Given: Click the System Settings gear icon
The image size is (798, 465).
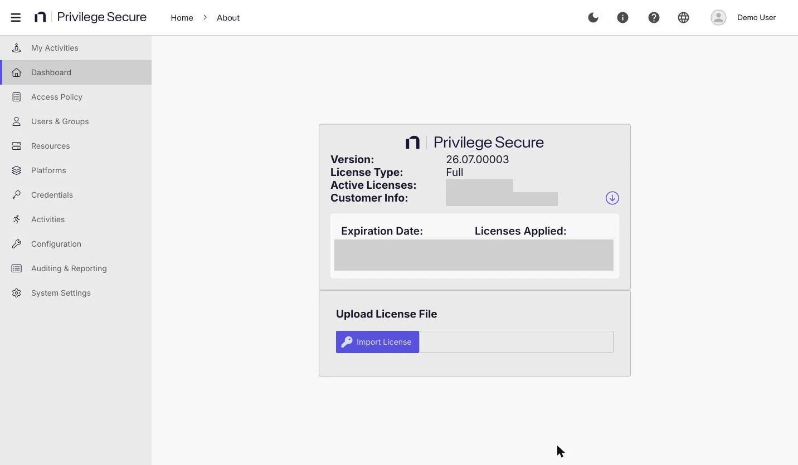Looking at the screenshot, I should [17, 293].
